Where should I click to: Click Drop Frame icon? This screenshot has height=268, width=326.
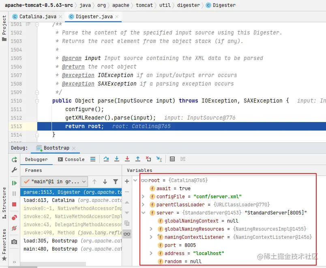pos(148,159)
